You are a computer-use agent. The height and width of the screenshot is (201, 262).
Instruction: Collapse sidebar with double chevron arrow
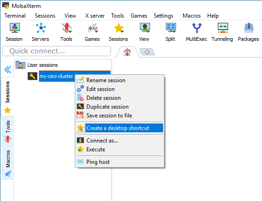8,70
